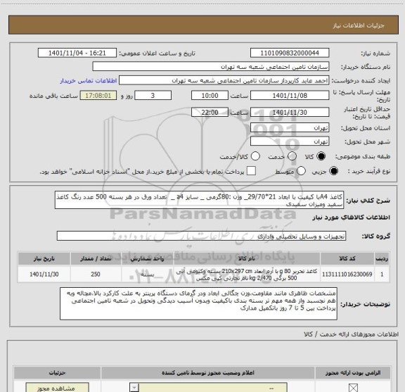This screenshot has width=405, height=392.
Task: Select the خدمت radio button
Action: click(292, 156)
